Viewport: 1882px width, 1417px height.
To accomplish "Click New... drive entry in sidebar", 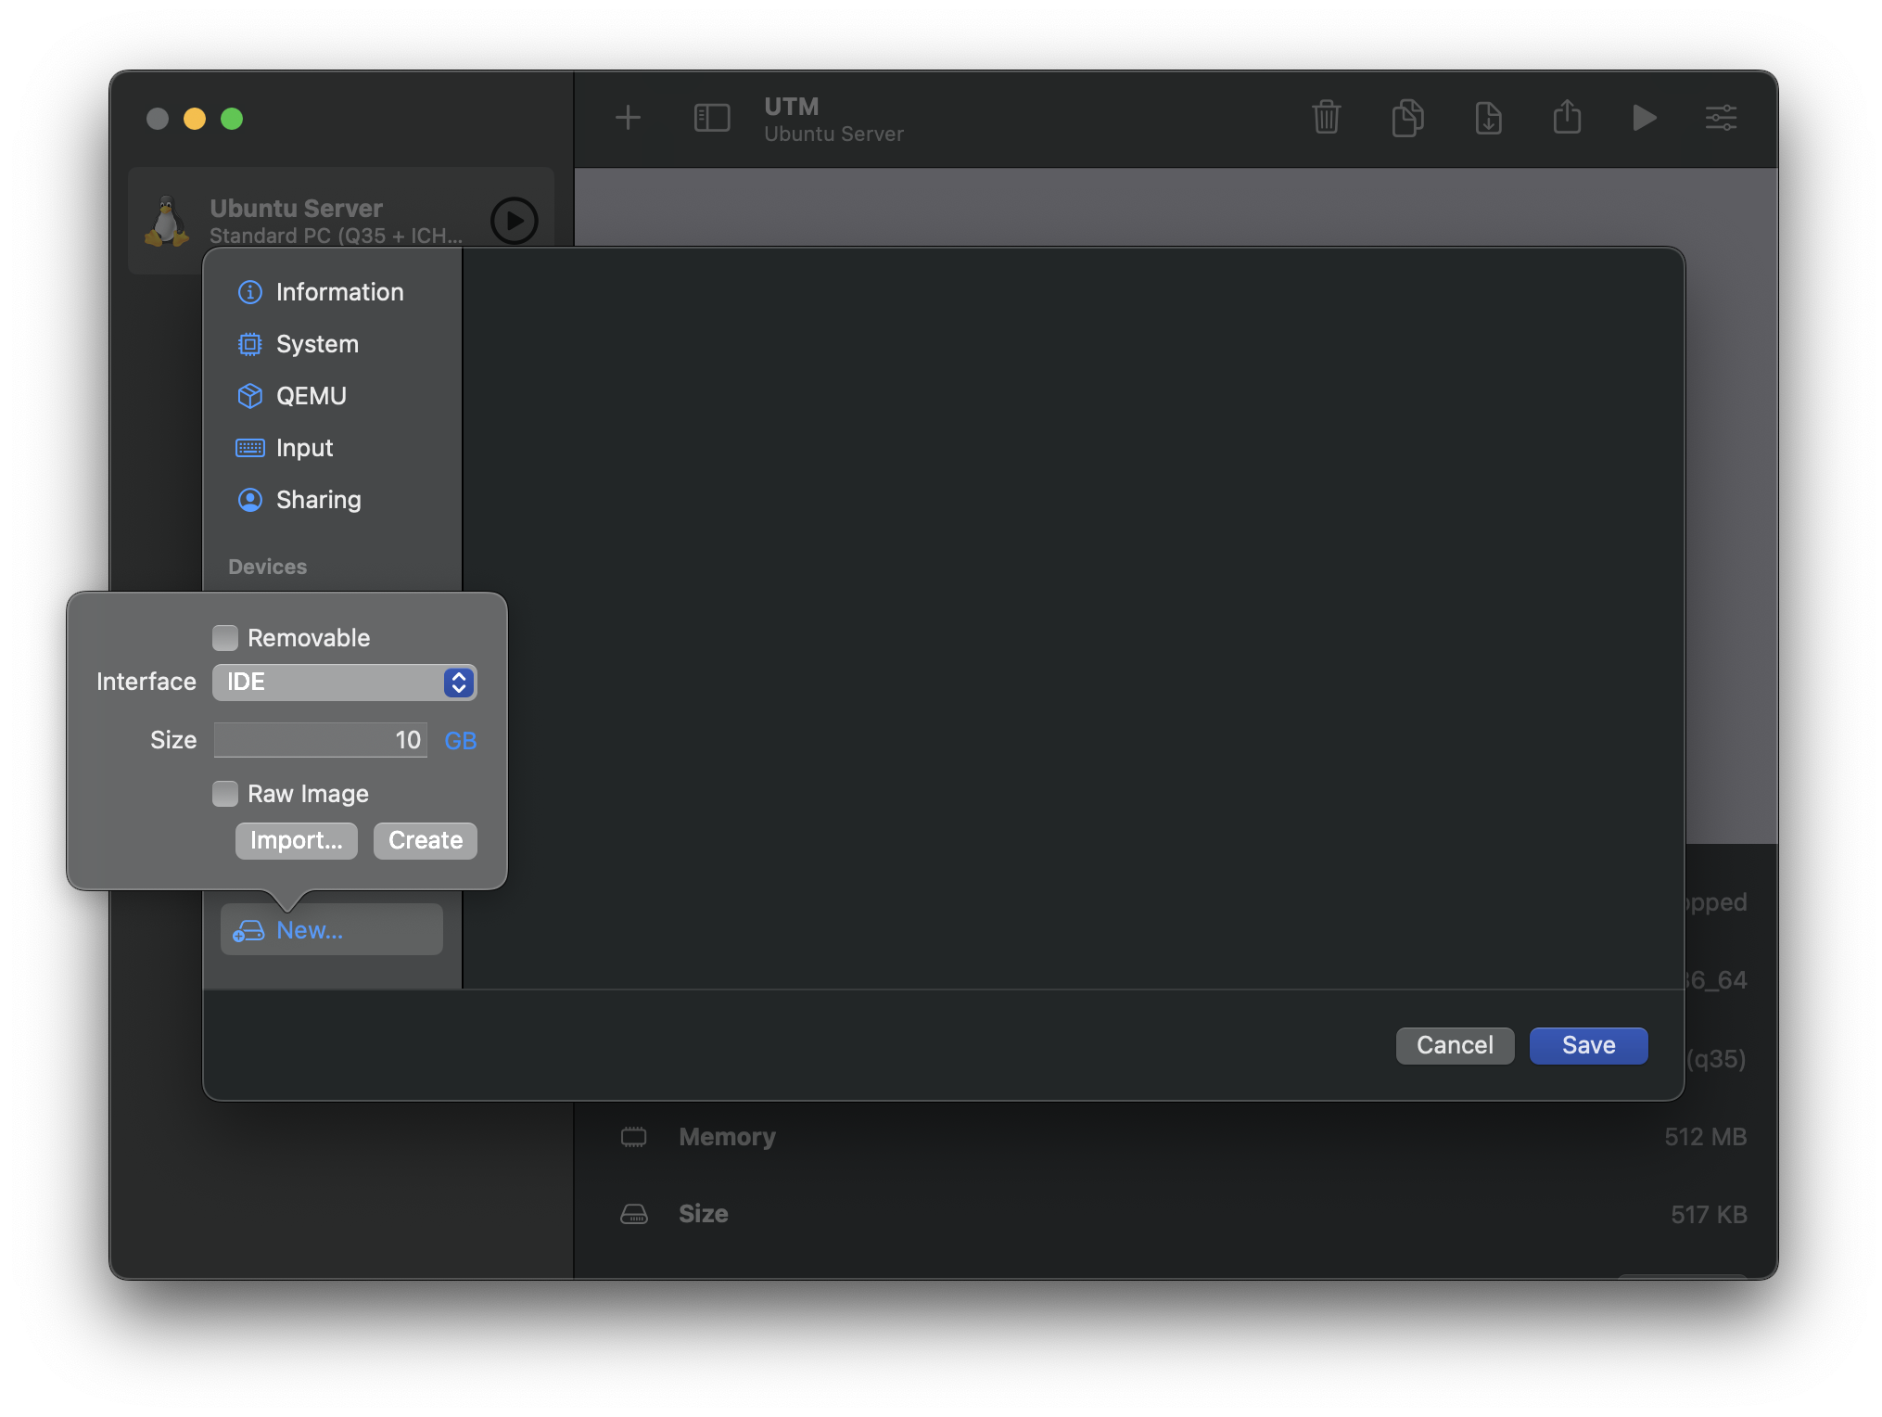I will pyautogui.click(x=332, y=930).
